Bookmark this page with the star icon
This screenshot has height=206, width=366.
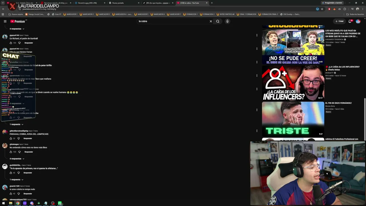click(x=322, y=9)
